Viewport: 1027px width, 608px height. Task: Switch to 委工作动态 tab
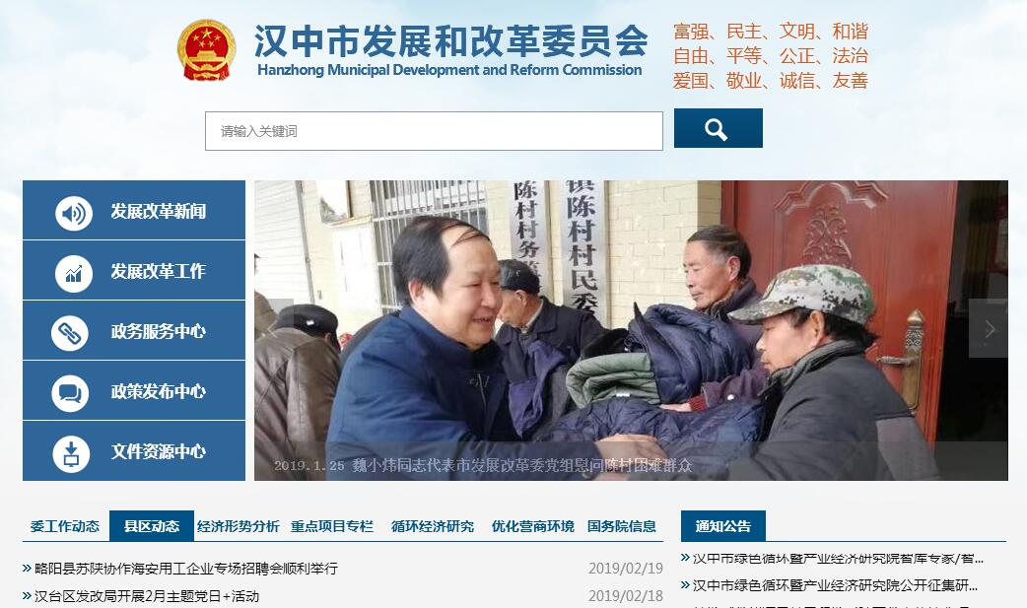tap(65, 526)
